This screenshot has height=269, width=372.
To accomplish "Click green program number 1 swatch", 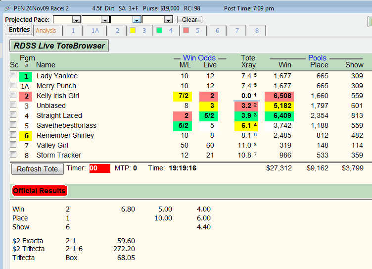I will pyautogui.click(x=26, y=76).
